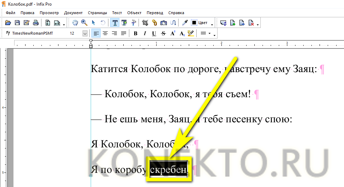Open the Документ menu
Screen dimensions: 344x187
click(x=73, y=13)
